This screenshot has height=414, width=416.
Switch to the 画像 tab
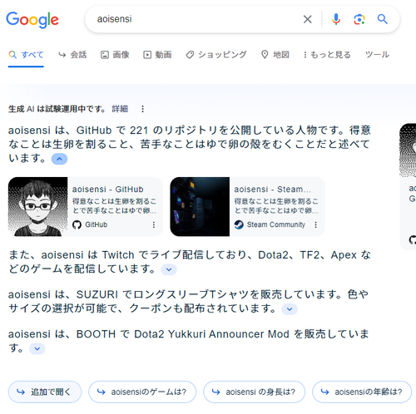(x=115, y=55)
